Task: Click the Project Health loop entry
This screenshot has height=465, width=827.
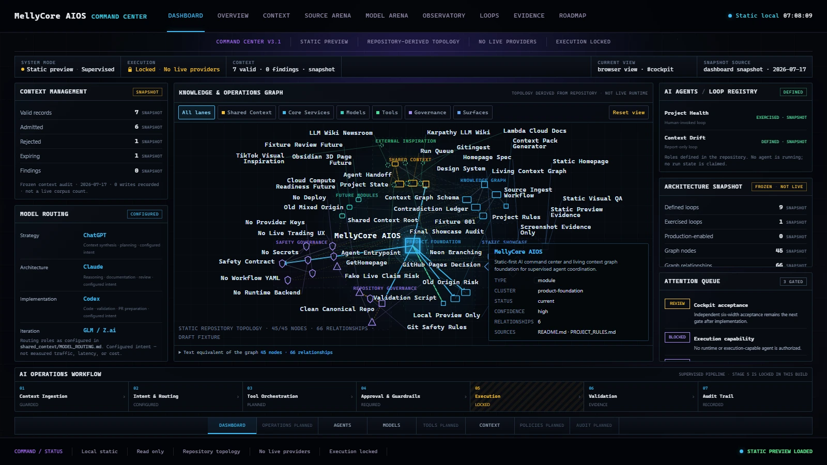Action: pos(736,117)
